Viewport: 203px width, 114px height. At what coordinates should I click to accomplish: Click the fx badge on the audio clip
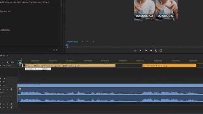(x=20, y=89)
